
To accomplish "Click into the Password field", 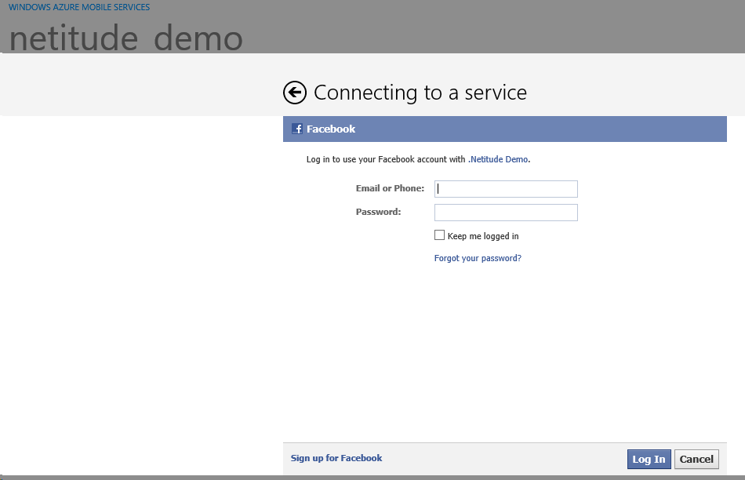I will pos(506,213).
